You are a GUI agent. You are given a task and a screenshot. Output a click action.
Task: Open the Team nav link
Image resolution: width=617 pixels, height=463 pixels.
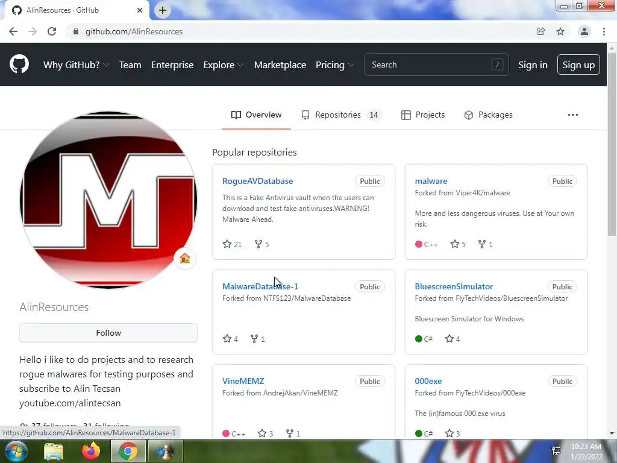point(130,65)
